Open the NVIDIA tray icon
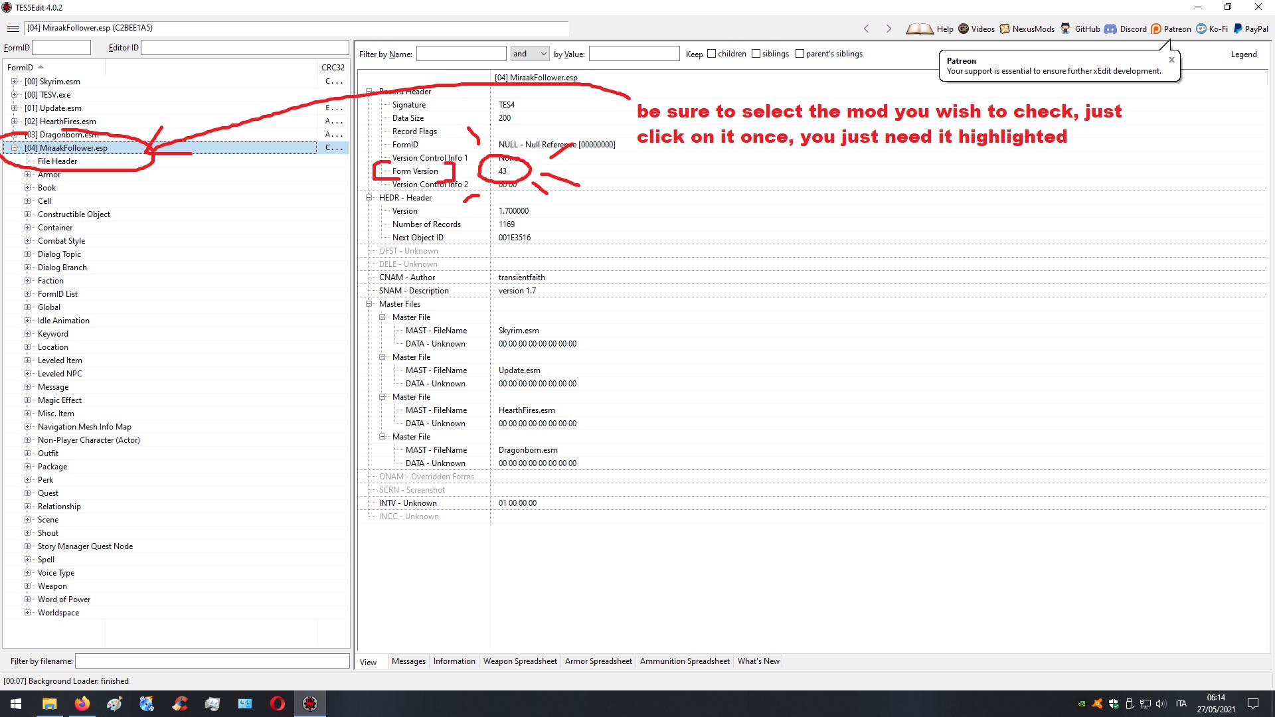 [x=1082, y=704]
